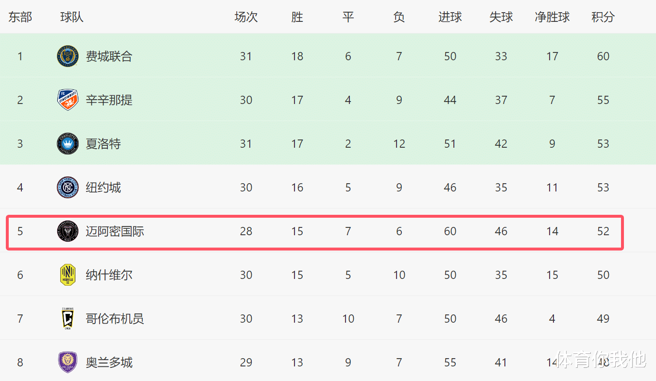The image size is (656, 381).
Task: Open the 迈阿密国际 team name link
Action: coord(115,231)
